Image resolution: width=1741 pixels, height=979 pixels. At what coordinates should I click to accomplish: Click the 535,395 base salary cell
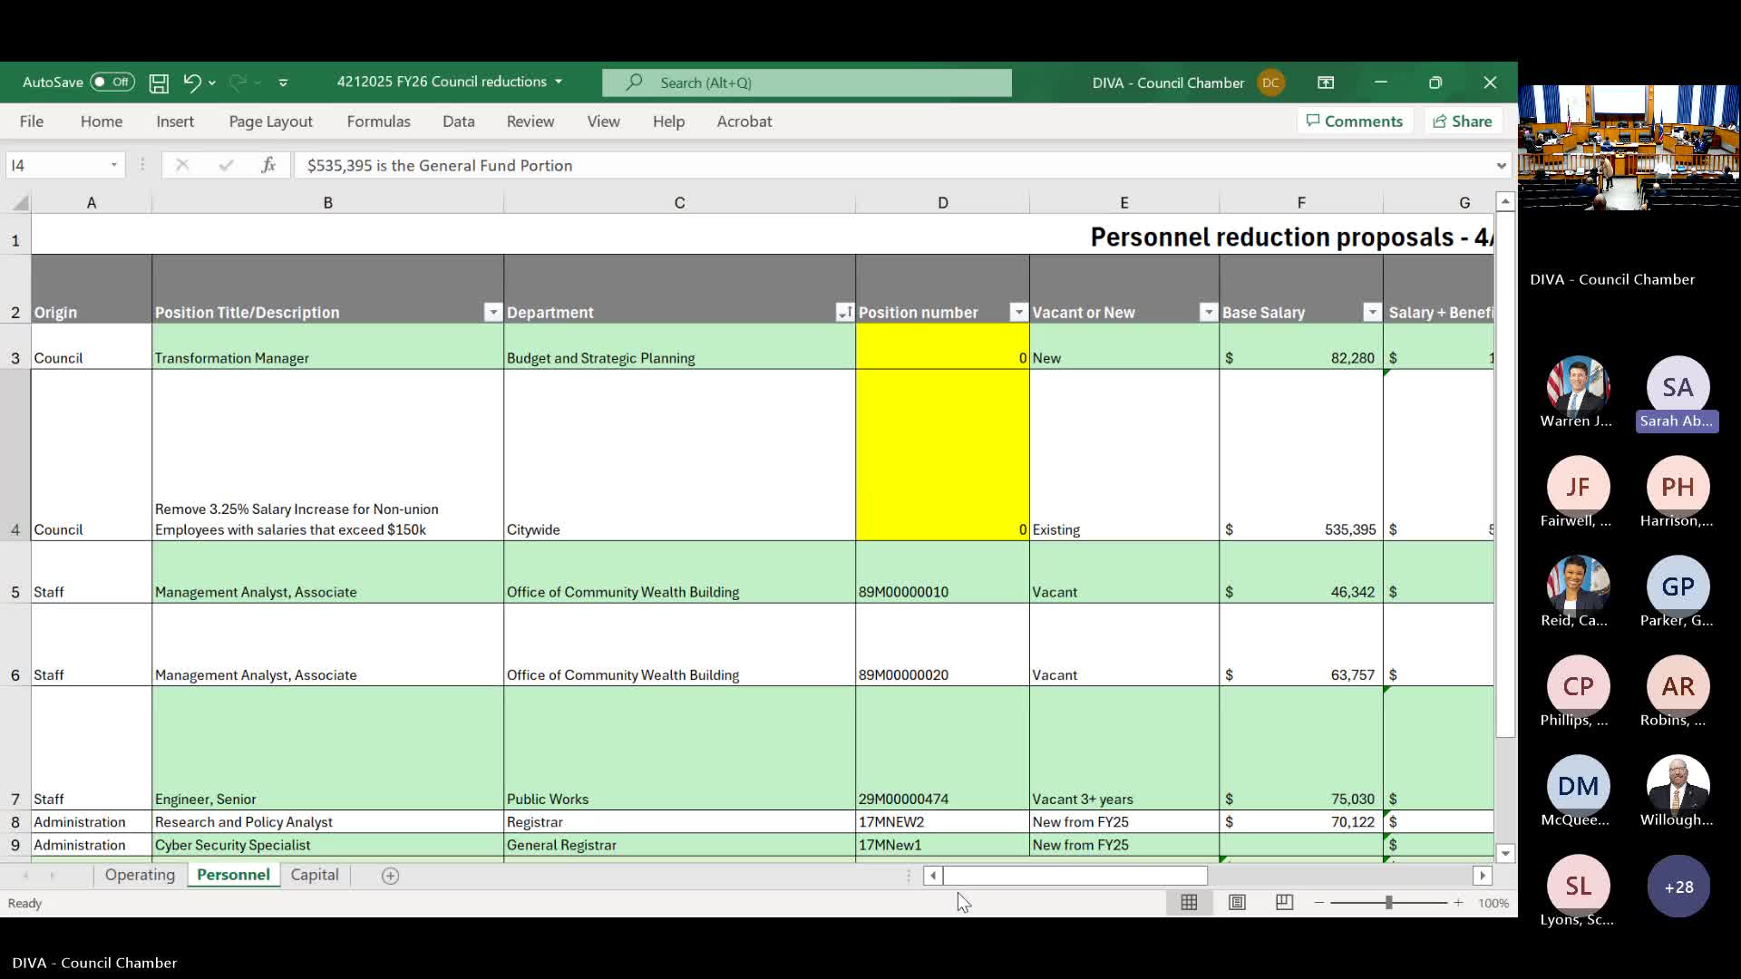tap(1301, 455)
